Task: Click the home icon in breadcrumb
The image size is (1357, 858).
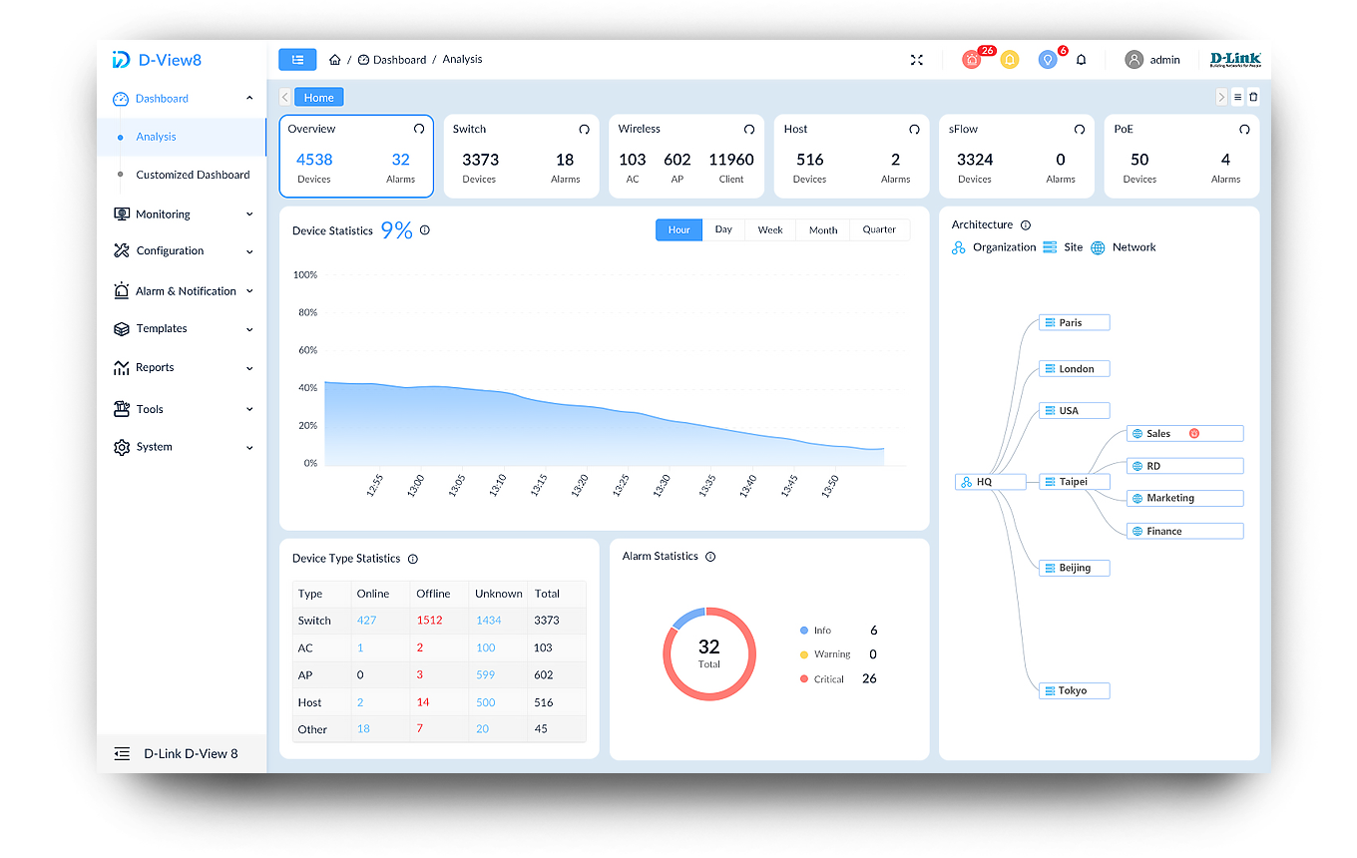Action: tap(335, 60)
